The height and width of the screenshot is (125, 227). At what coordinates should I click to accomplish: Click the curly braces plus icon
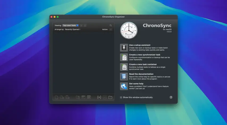99,97
